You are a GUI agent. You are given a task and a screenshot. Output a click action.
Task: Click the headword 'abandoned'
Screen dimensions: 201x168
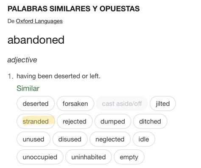point(36,40)
